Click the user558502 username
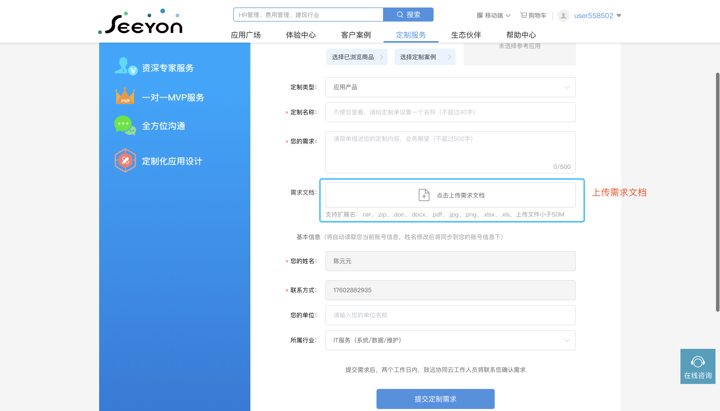Viewport: 720px width, 411px height. (593, 16)
